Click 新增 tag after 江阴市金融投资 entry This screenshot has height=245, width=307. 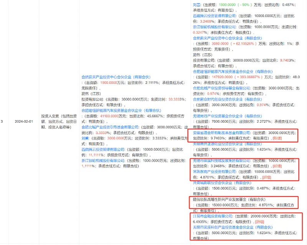(x=260, y=222)
